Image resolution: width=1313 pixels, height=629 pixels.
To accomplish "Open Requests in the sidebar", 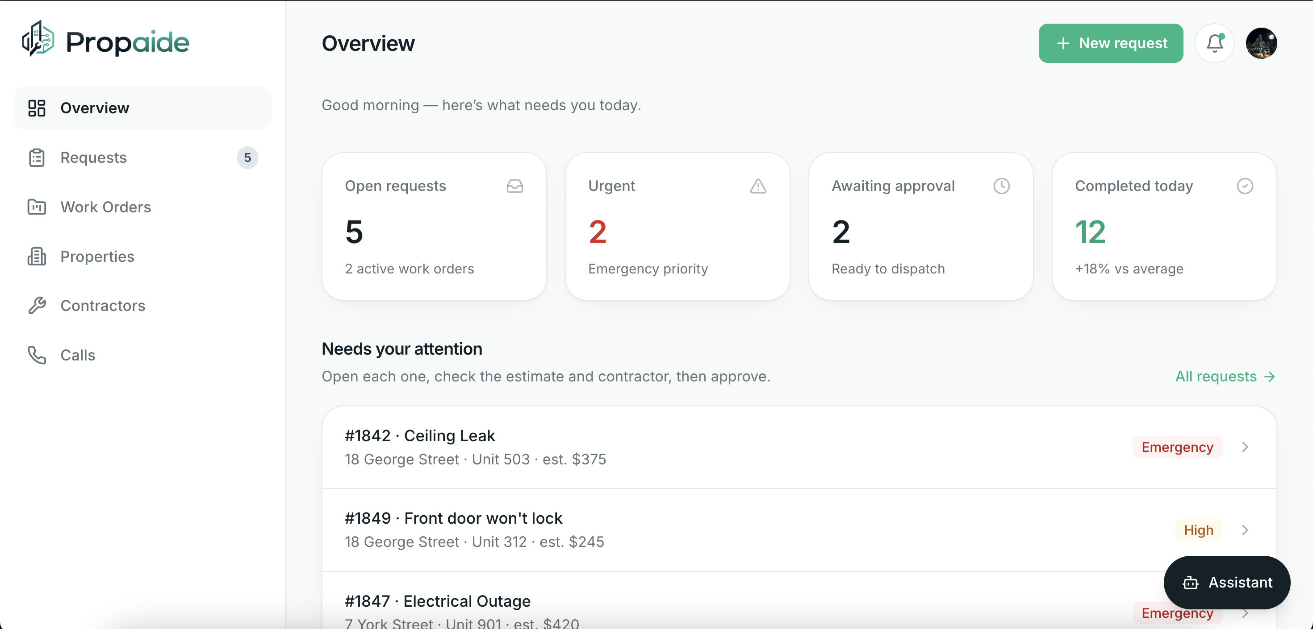I will pyautogui.click(x=142, y=157).
